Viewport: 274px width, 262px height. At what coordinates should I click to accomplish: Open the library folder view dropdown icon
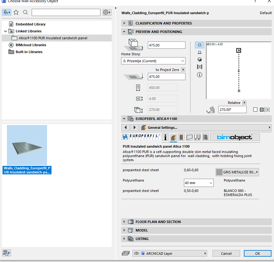click(x=7, y=13)
